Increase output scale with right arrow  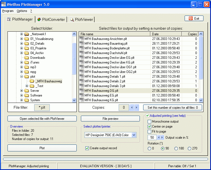[x=162, y=137]
